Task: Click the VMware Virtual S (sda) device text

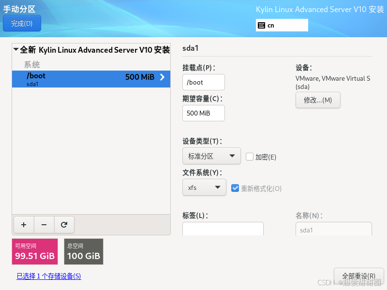Action: pos(333,83)
